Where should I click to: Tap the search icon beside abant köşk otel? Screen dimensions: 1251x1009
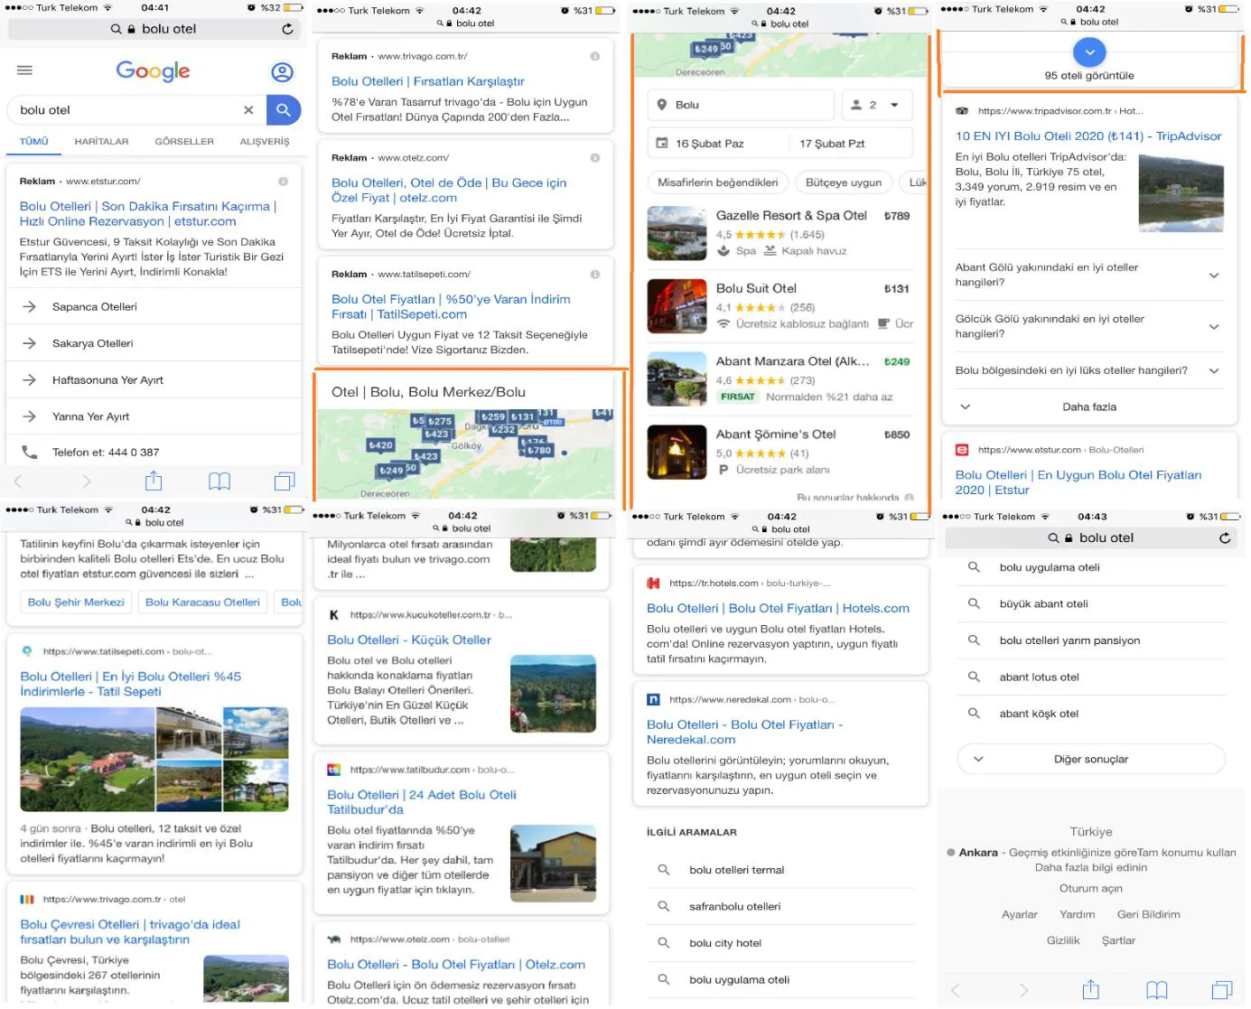974,713
